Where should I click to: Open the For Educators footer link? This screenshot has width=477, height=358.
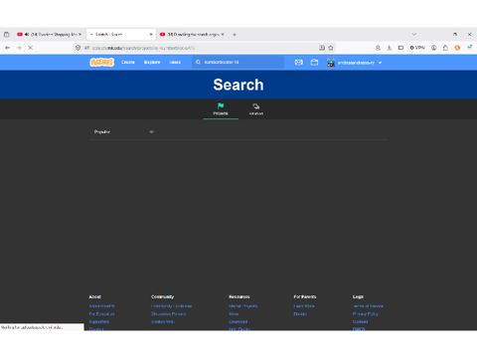(101, 314)
